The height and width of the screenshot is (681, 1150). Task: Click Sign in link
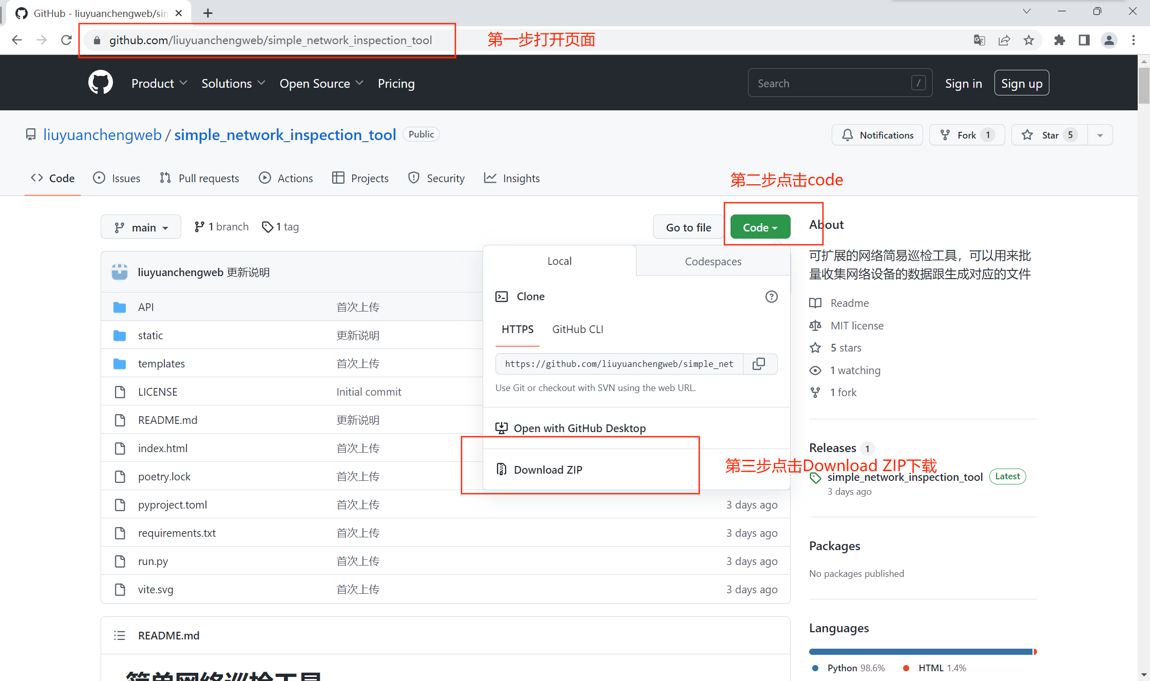tap(963, 83)
